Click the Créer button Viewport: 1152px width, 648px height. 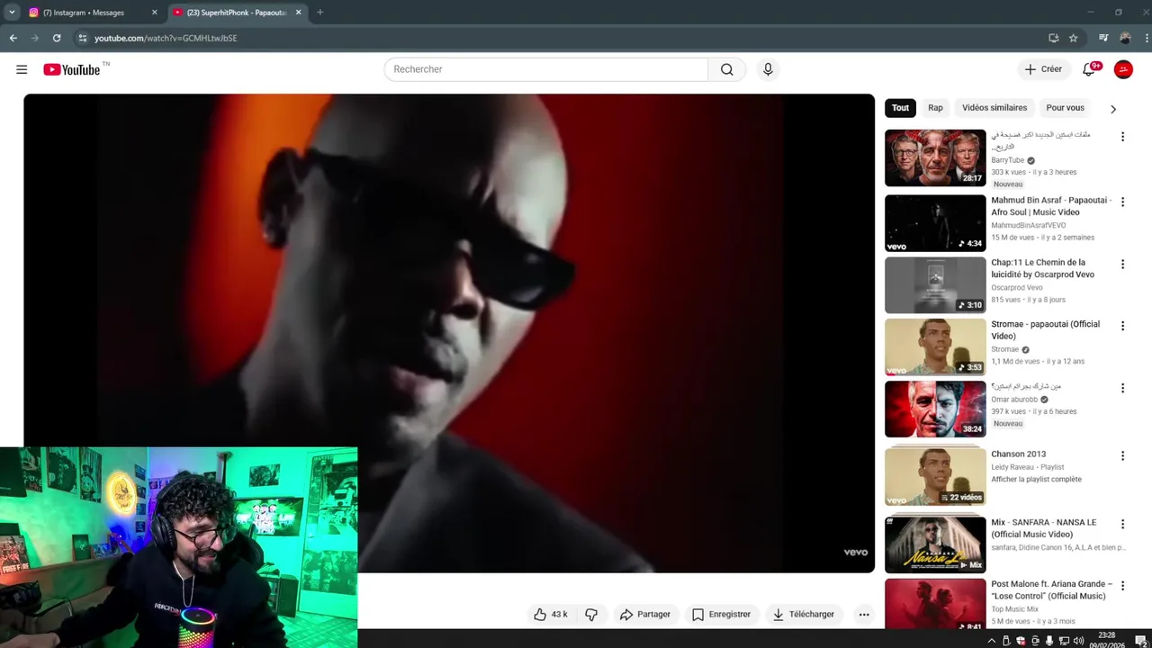pyautogui.click(x=1044, y=69)
